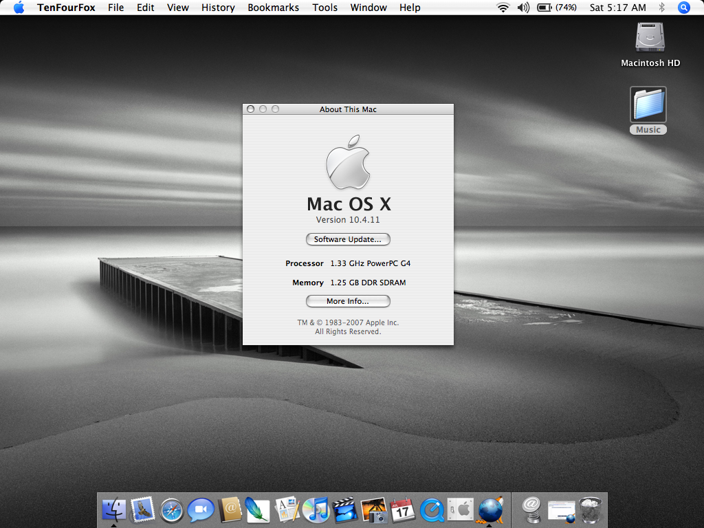
Task: Click the clock showing Sat 5:17 AM
Action: pyautogui.click(x=618, y=8)
